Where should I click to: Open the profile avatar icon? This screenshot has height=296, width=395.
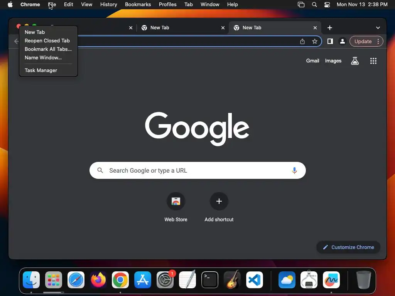tap(343, 41)
